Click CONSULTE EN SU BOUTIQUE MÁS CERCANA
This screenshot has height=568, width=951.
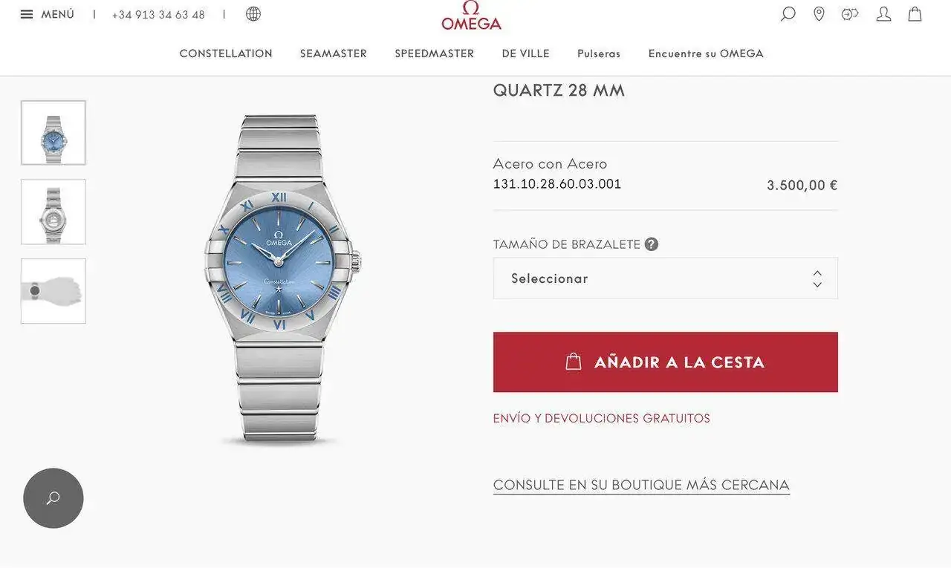click(641, 486)
